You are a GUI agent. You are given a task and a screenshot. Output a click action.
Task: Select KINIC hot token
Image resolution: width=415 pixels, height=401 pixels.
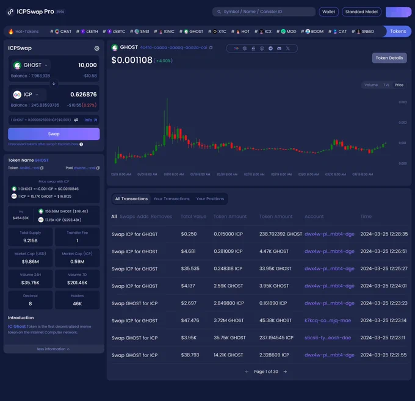pyautogui.click(x=164, y=32)
